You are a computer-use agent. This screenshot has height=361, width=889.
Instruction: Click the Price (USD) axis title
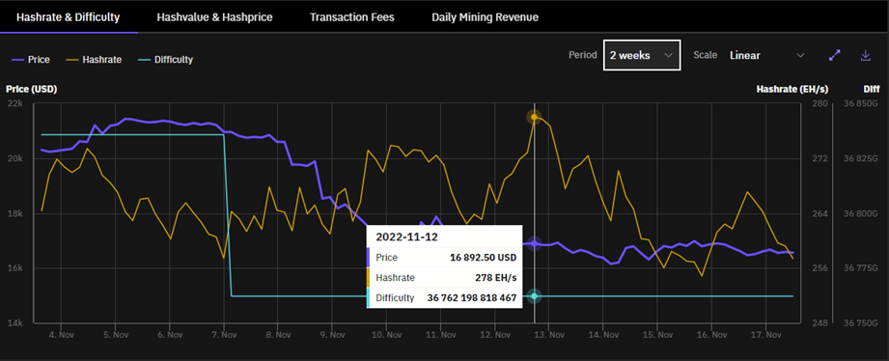(x=31, y=89)
